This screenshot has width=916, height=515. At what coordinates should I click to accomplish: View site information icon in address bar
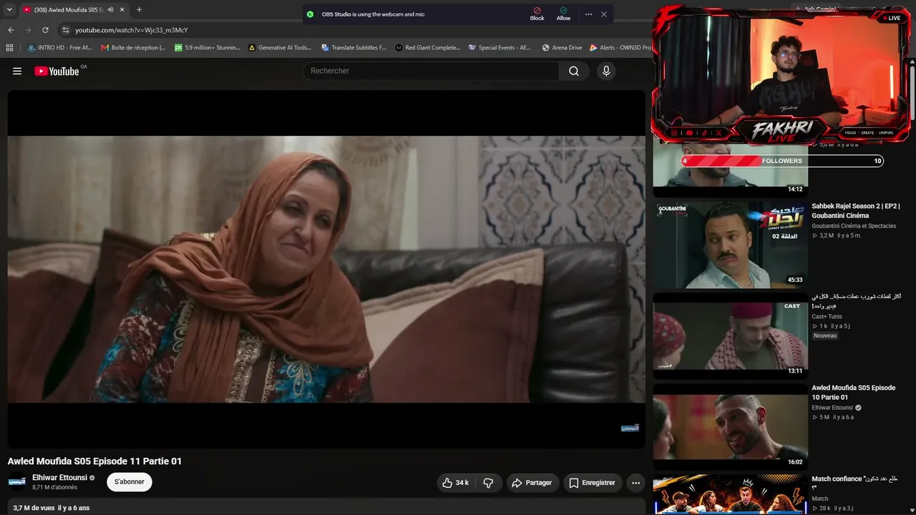click(x=66, y=30)
